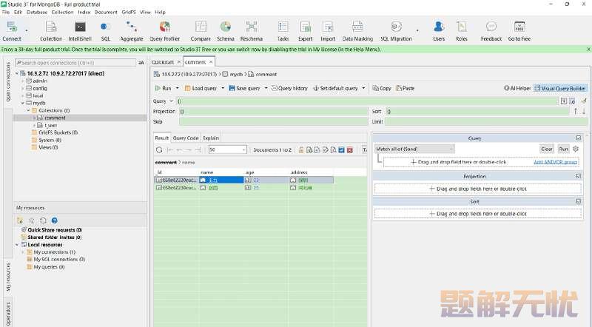This screenshot has width=592, height=327.
Task: Close the trial notification banner
Action: tap(588, 49)
